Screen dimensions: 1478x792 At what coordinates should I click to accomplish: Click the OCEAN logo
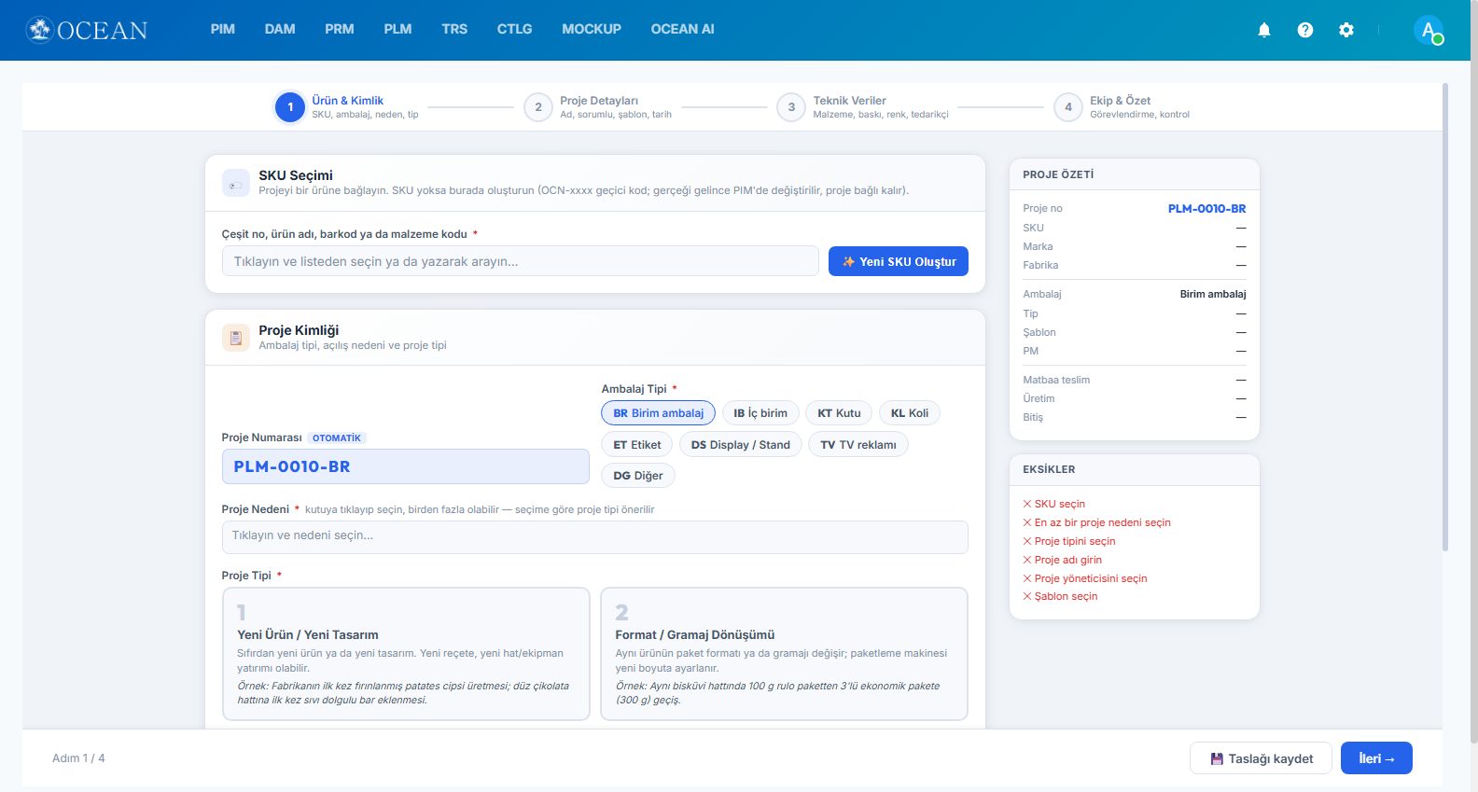87,30
